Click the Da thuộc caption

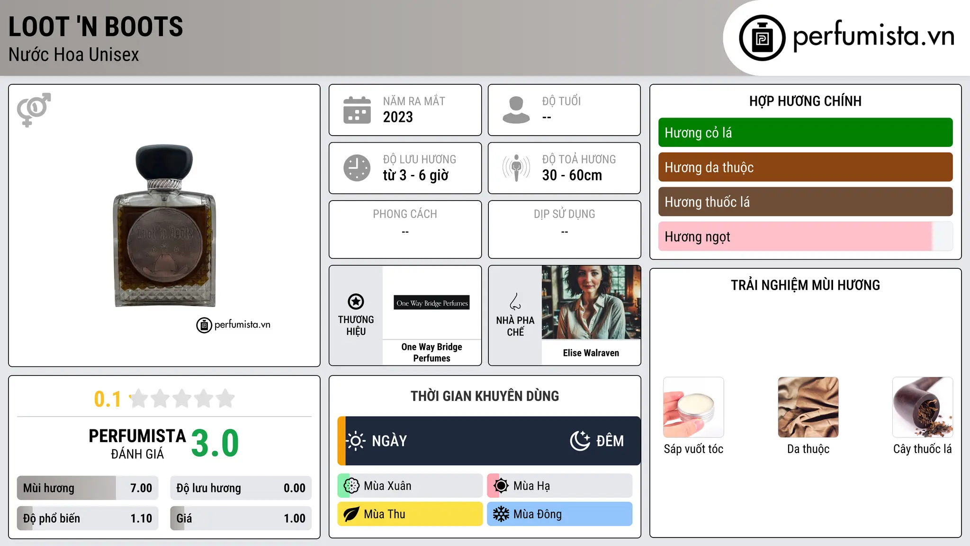coord(808,449)
